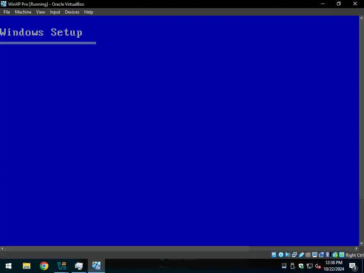Screen dimensions: 364x273
Task: Close the WinXP Pro VirtualBox window
Action: [x=355, y=4]
